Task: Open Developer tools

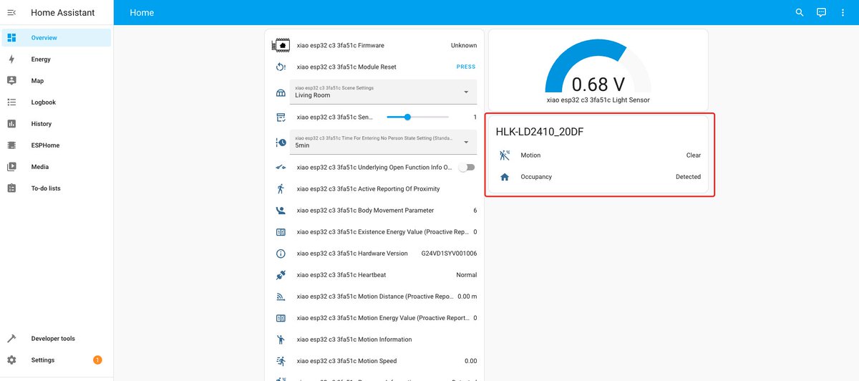Action: point(57,339)
